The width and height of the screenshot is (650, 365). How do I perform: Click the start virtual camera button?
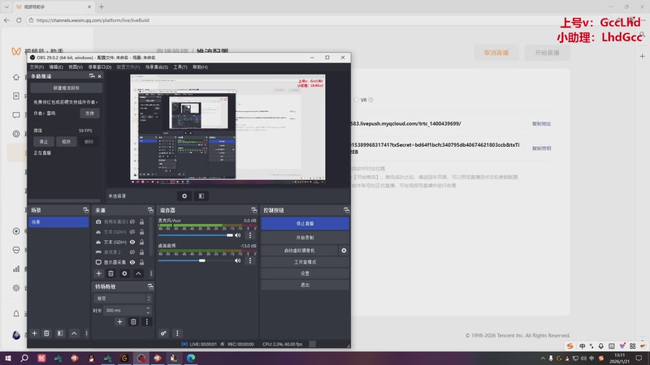click(299, 251)
